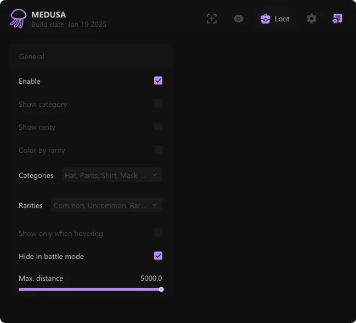Click the purple Loot briefcase icon

(x=265, y=19)
